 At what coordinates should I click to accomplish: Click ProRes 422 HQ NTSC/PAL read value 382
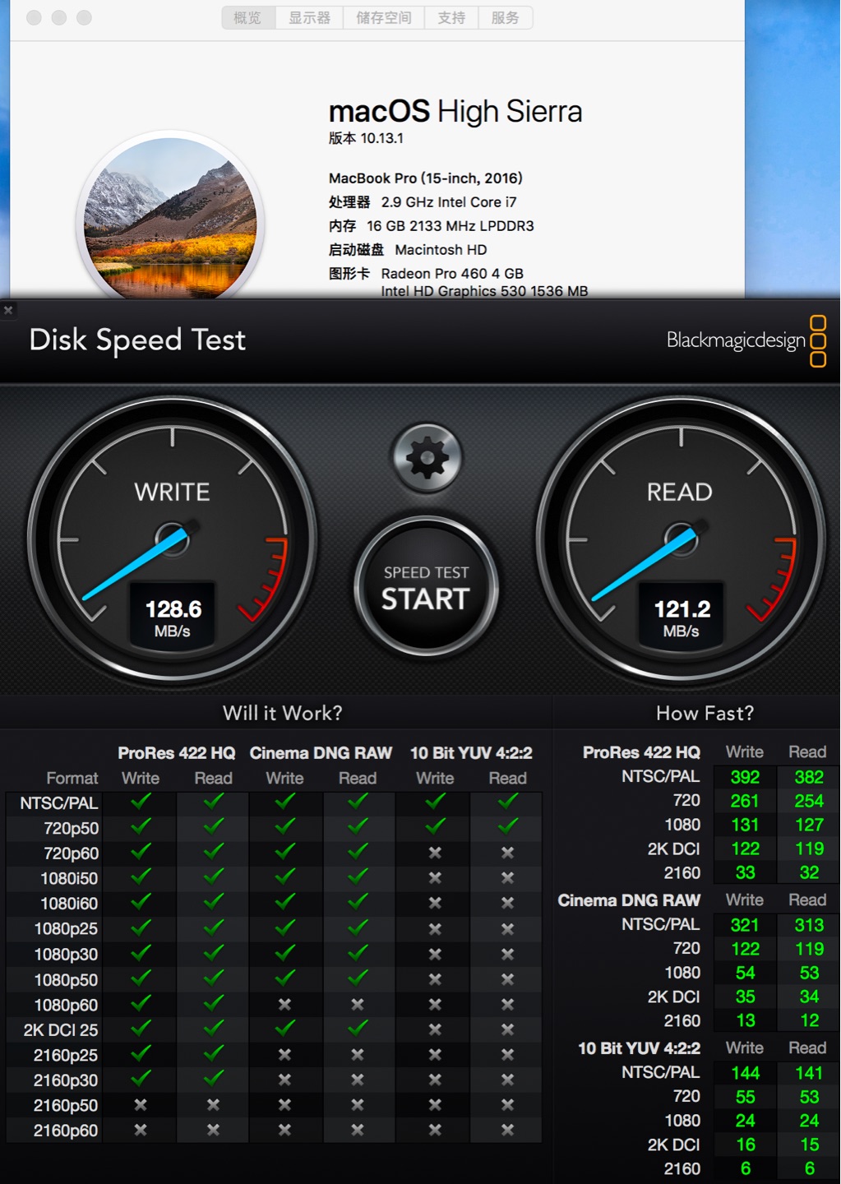809,777
